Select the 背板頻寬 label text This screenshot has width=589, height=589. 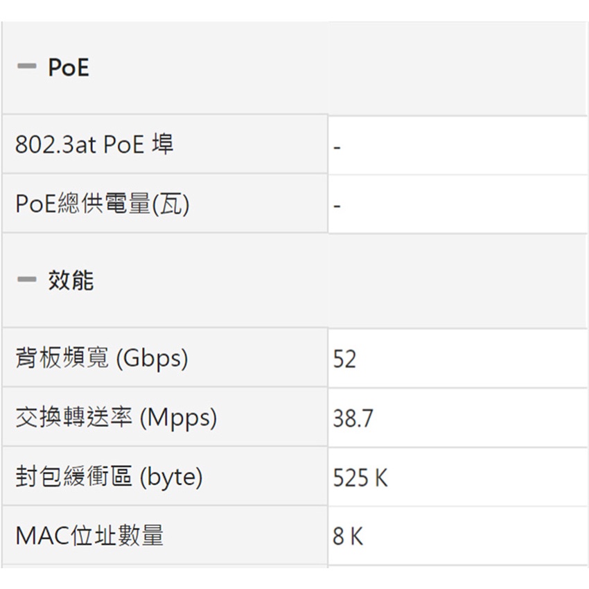coord(62,358)
